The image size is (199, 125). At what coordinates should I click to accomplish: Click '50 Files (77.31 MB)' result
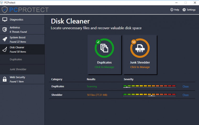point(97,95)
